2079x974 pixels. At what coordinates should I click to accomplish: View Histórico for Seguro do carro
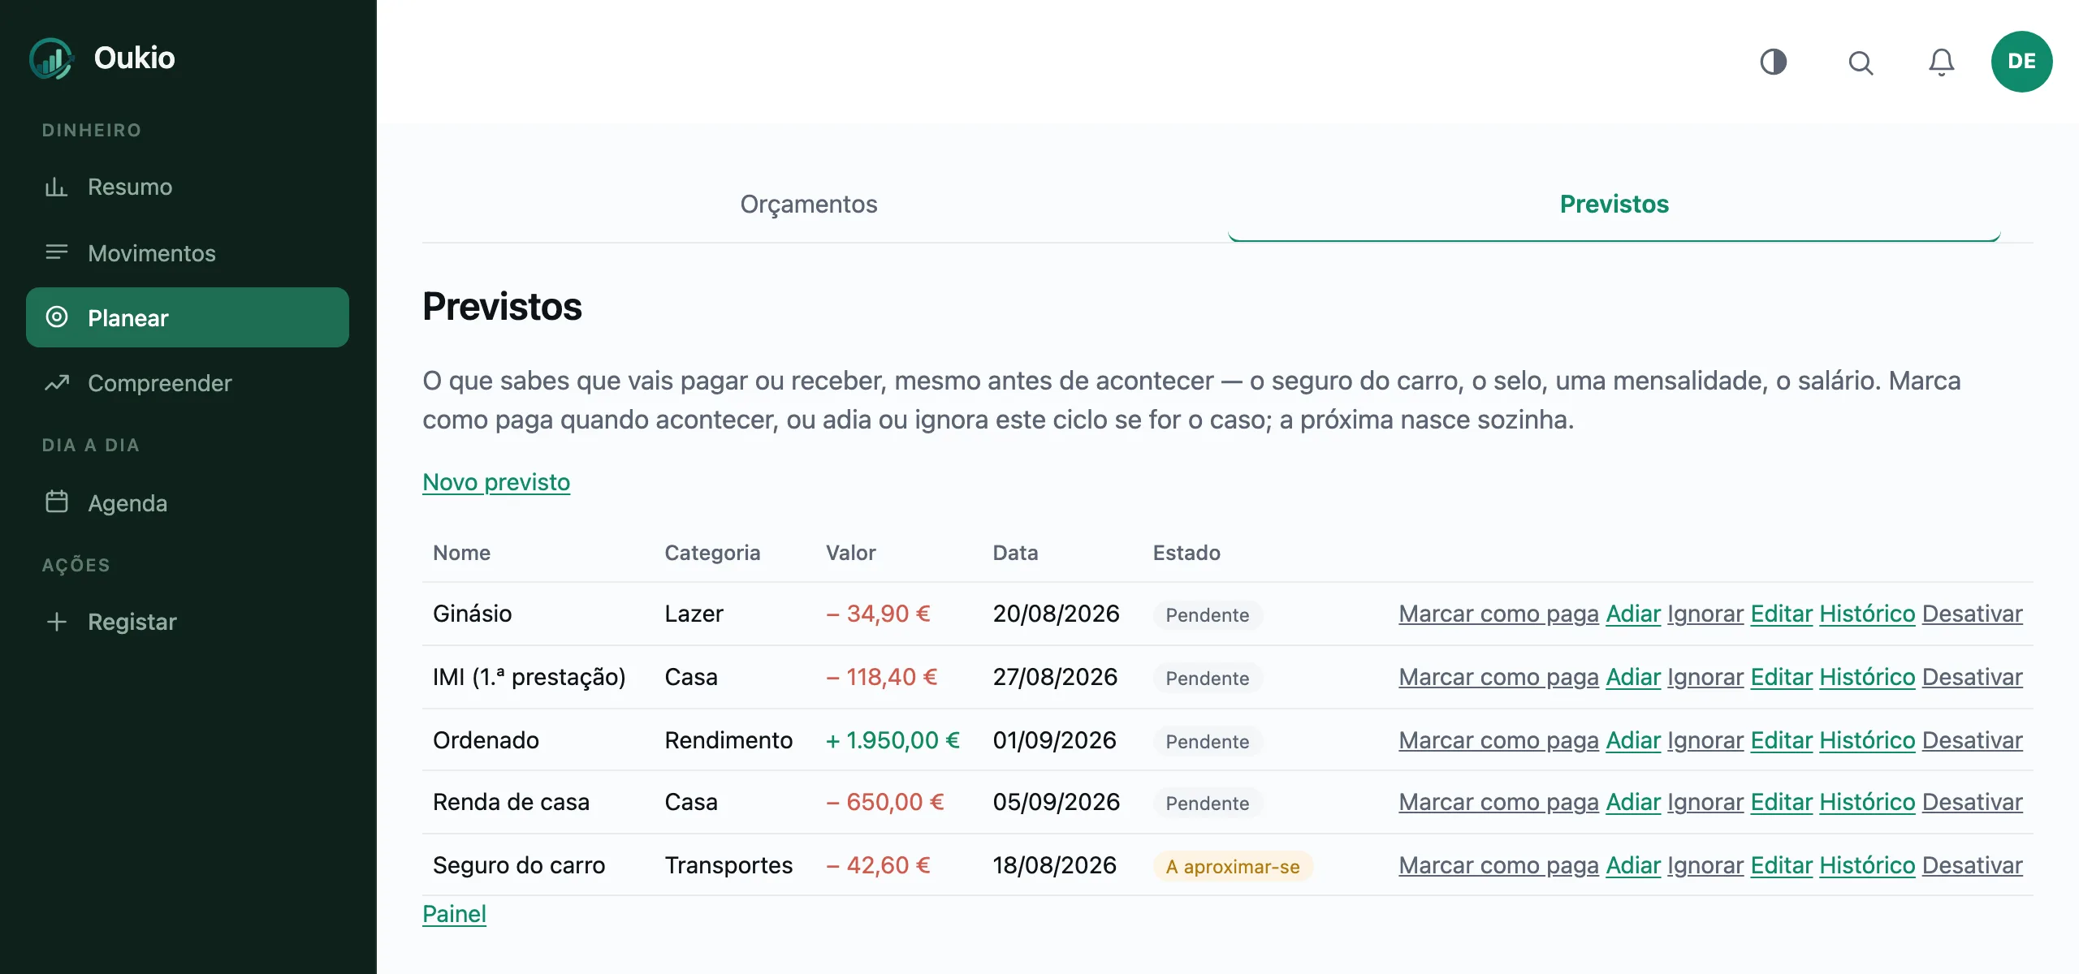click(1867, 865)
